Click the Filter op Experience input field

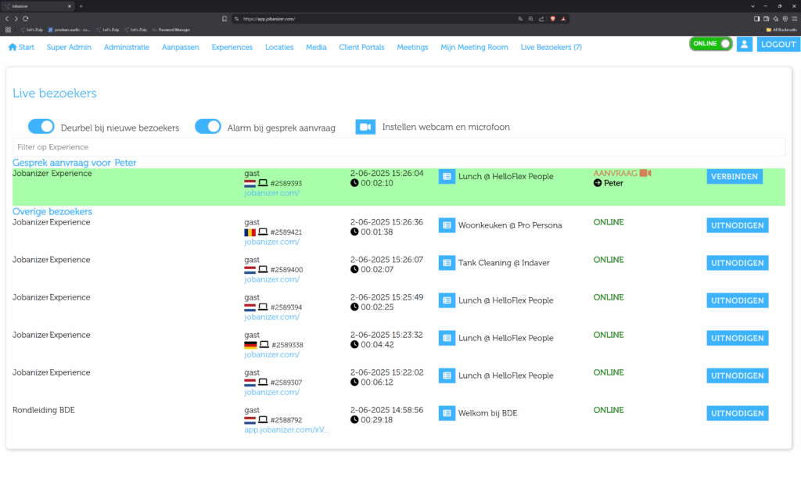click(x=399, y=147)
